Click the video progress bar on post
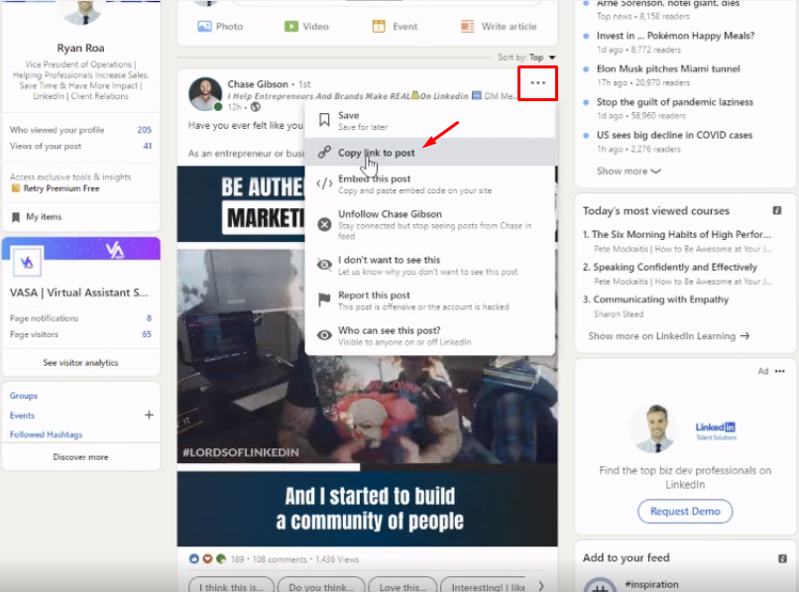Image resolution: width=799 pixels, height=592 pixels. pos(367,467)
